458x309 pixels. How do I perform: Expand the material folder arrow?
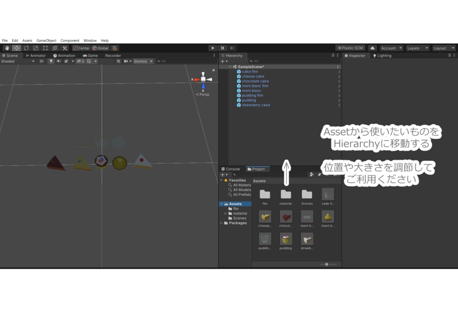coord(225,214)
